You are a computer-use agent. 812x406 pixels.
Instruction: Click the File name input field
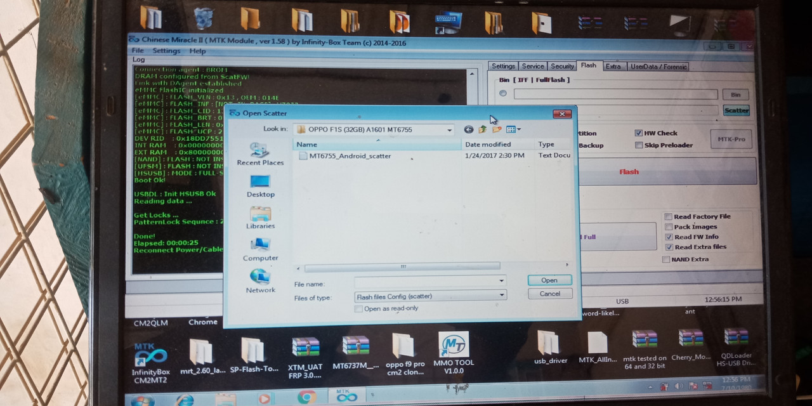[426, 280]
